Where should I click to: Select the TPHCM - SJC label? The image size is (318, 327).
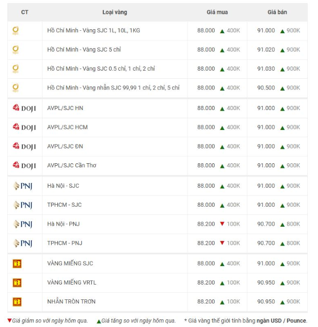click(65, 205)
